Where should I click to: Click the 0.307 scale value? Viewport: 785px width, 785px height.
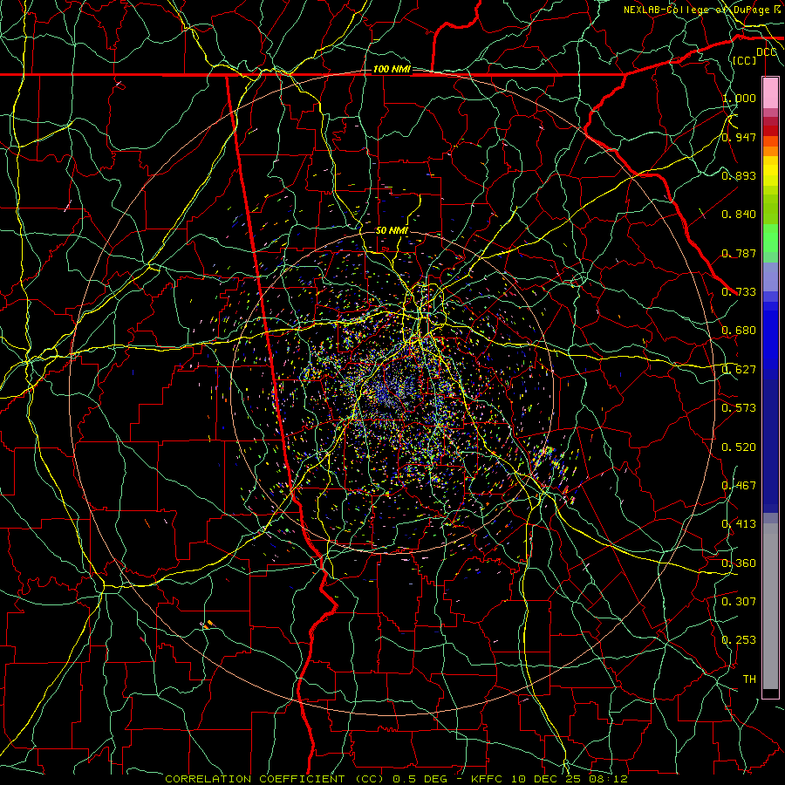739,602
